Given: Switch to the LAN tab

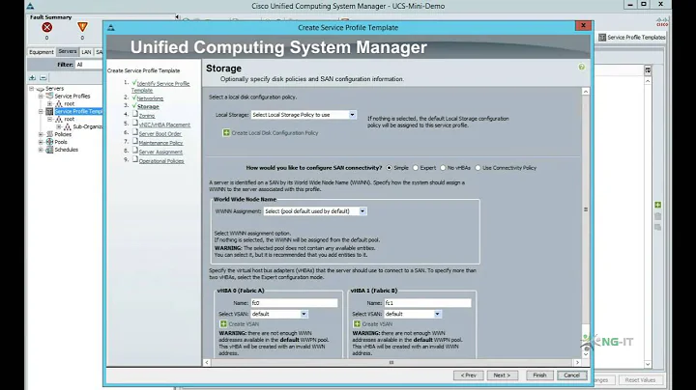Looking at the screenshot, I should [87, 52].
